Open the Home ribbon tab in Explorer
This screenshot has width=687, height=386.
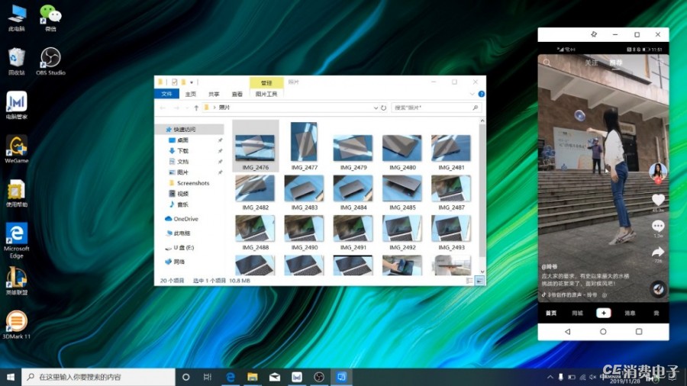(191, 94)
